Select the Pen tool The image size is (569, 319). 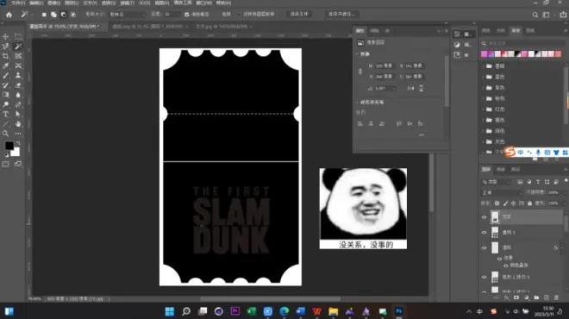click(18, 104)
